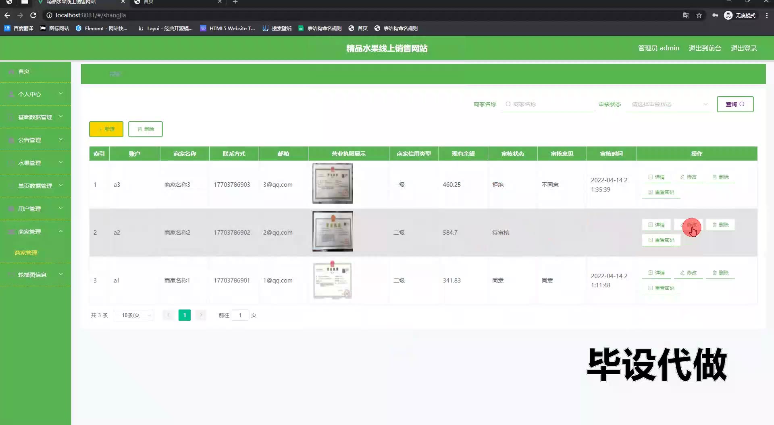Image resolution: width=774 pixels, height=425 pixels.
Task: Open business license thumbnail for a1
Action: click(x=333, y=281)
